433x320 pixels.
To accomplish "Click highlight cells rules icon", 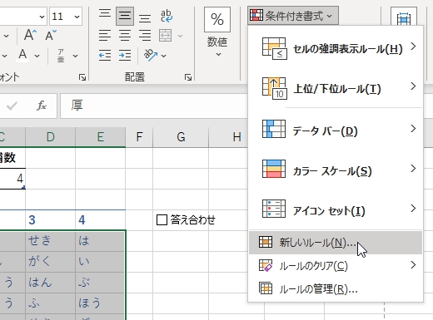I will pyautogui.click(x=275, y=48).
